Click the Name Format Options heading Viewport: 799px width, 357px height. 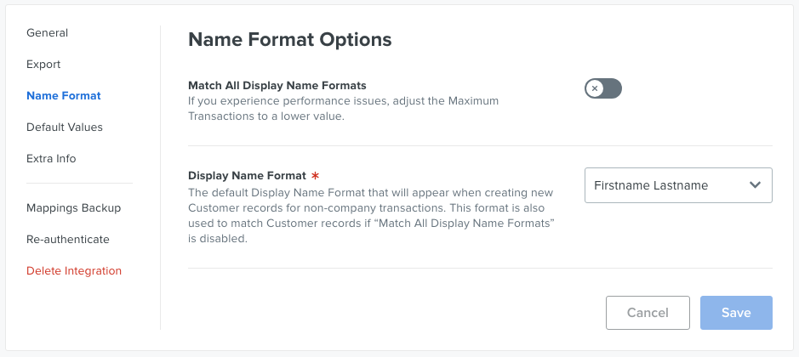pyautogui.click(x=290, y=39)
